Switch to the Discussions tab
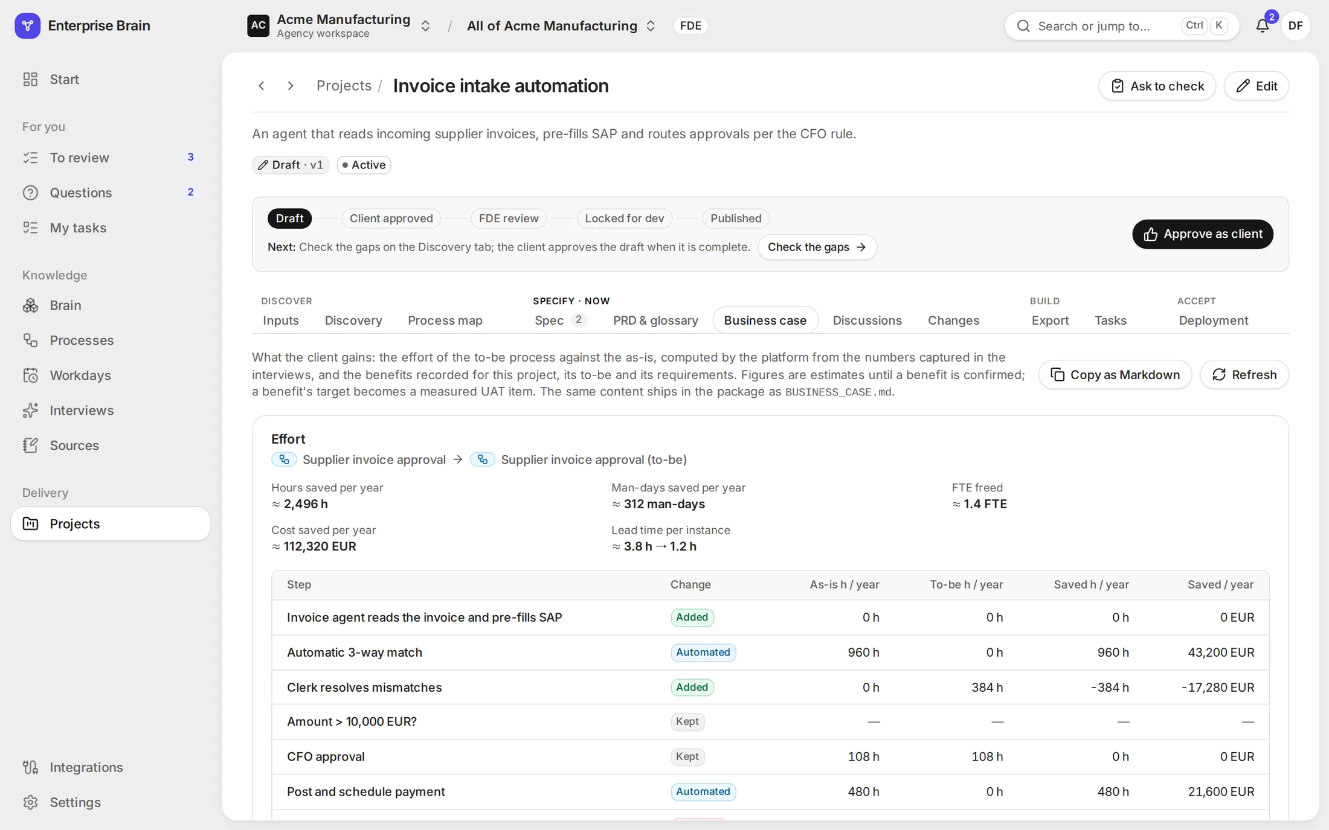This screenshot has width=1329, height=830. click(x=867, y=321)
